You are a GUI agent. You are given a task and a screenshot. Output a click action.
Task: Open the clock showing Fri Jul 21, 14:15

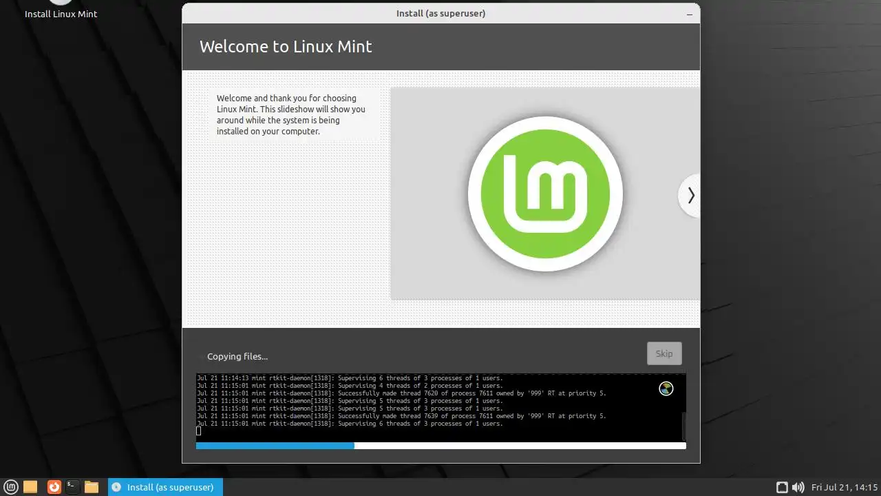(x=845, y=487)
